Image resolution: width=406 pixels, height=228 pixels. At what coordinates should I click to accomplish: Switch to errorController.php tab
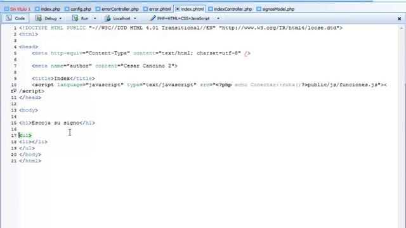pyautogui.click(x=117, y=9)
